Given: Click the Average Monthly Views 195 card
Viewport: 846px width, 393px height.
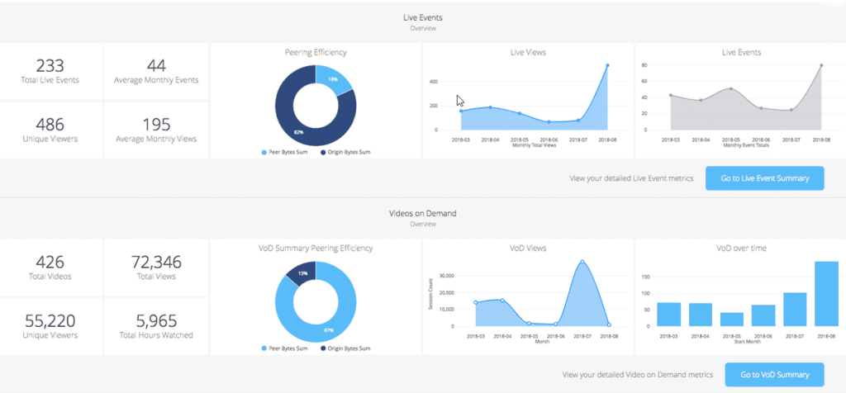Looking at the screenshot, I should [x=155, y=130].
